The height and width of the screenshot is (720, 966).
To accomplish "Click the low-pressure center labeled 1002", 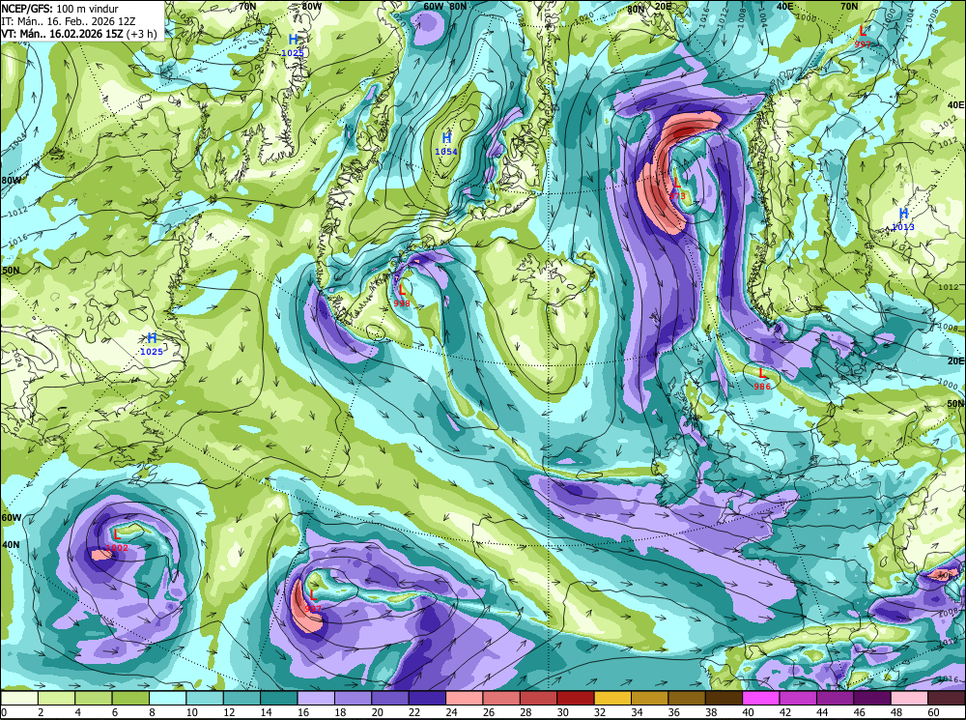I will pos(117,540).
